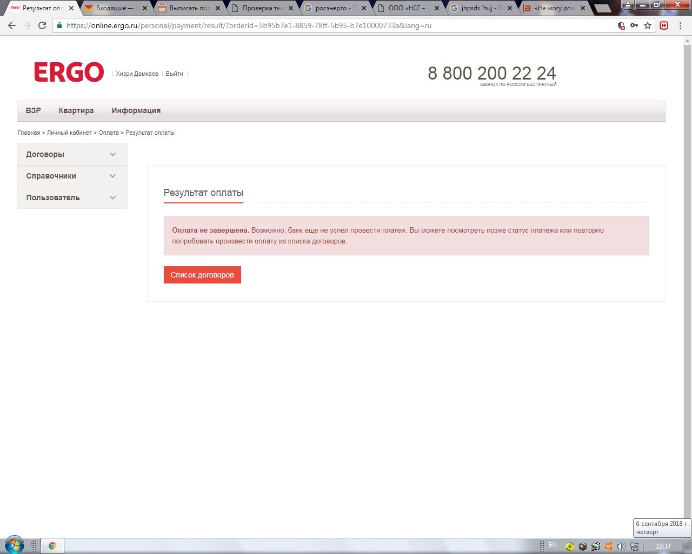
Task: Open the Квартира menu item
Action: click(76, 110)
